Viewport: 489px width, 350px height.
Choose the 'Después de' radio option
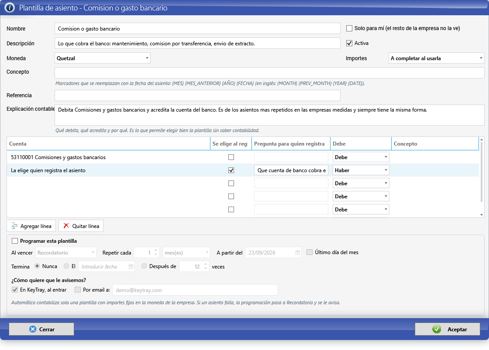tap(144, 266)
